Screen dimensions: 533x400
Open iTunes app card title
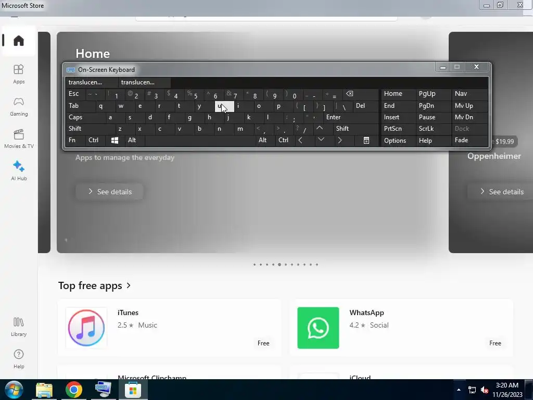click(128, 312)
